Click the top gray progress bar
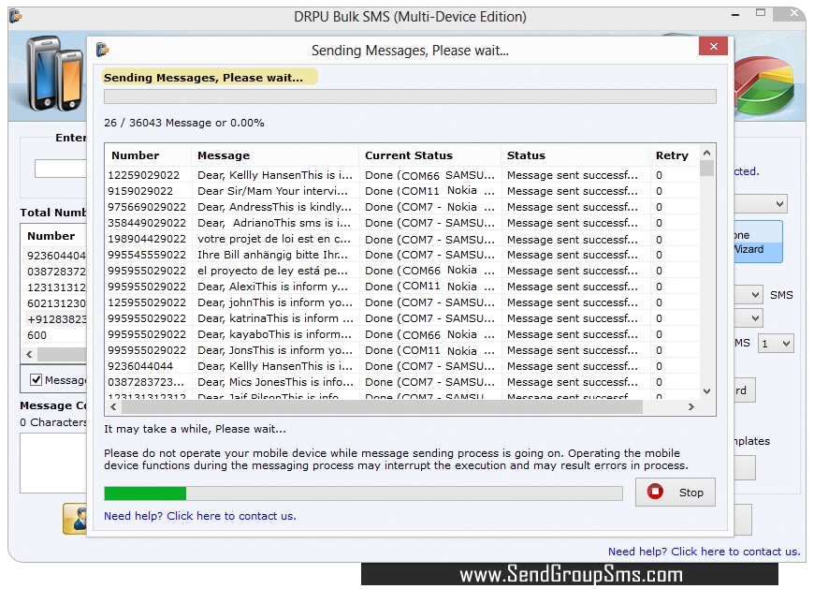 tap(410, 96)
